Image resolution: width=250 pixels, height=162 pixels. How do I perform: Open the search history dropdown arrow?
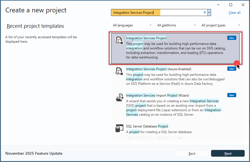[209, 12]
